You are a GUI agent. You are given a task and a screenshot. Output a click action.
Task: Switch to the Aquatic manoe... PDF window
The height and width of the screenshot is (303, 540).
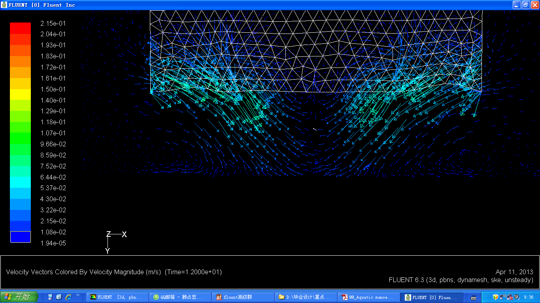[368, 297]
